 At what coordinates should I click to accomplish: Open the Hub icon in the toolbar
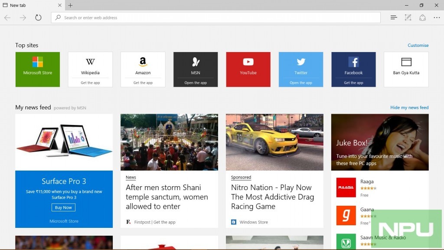click(x=394, y=17)
